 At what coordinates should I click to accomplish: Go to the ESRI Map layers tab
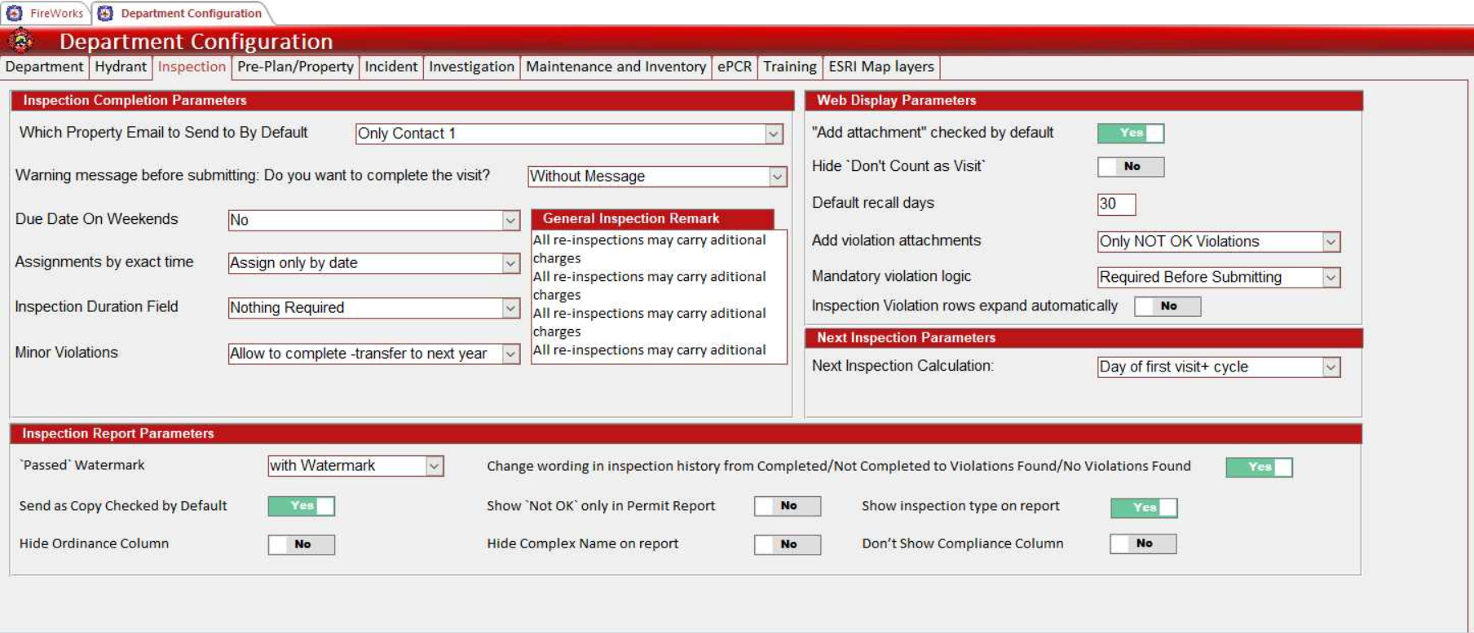point(880,67)
